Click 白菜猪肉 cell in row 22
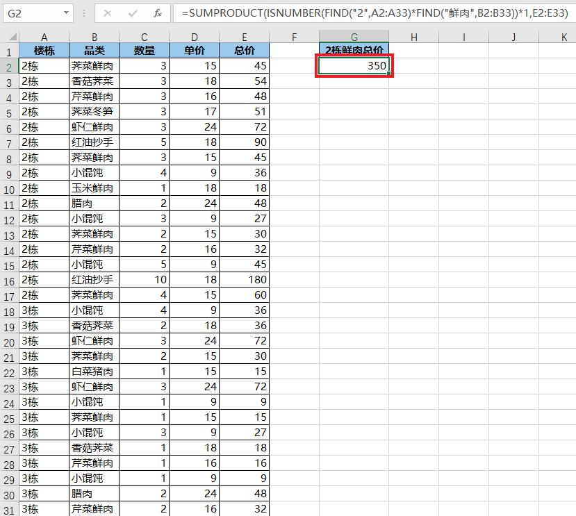 94,372
